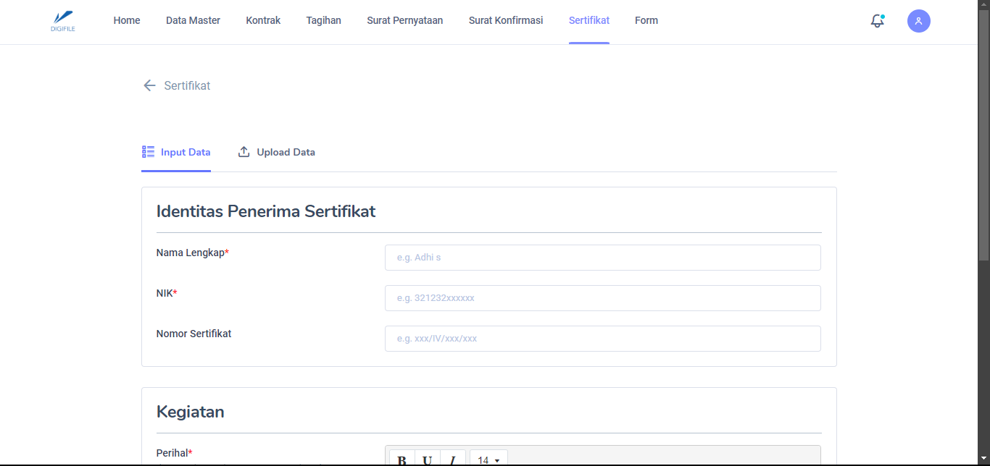Toggle italic formatting in the editor
Screen dimensions: 990x466
452,459
